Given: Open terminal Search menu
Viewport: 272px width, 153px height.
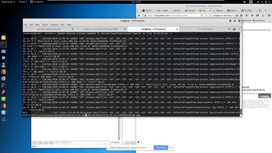Looking at the screenshot, I should [45, 25].
